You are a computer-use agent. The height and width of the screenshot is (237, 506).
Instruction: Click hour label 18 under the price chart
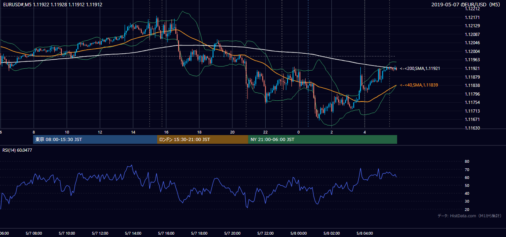point(200,132)
